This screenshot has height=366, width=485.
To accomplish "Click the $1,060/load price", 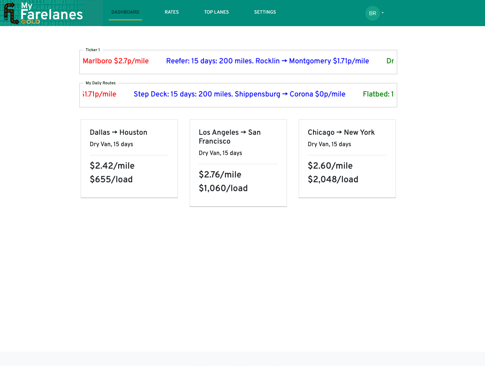I will pos(223,188).
